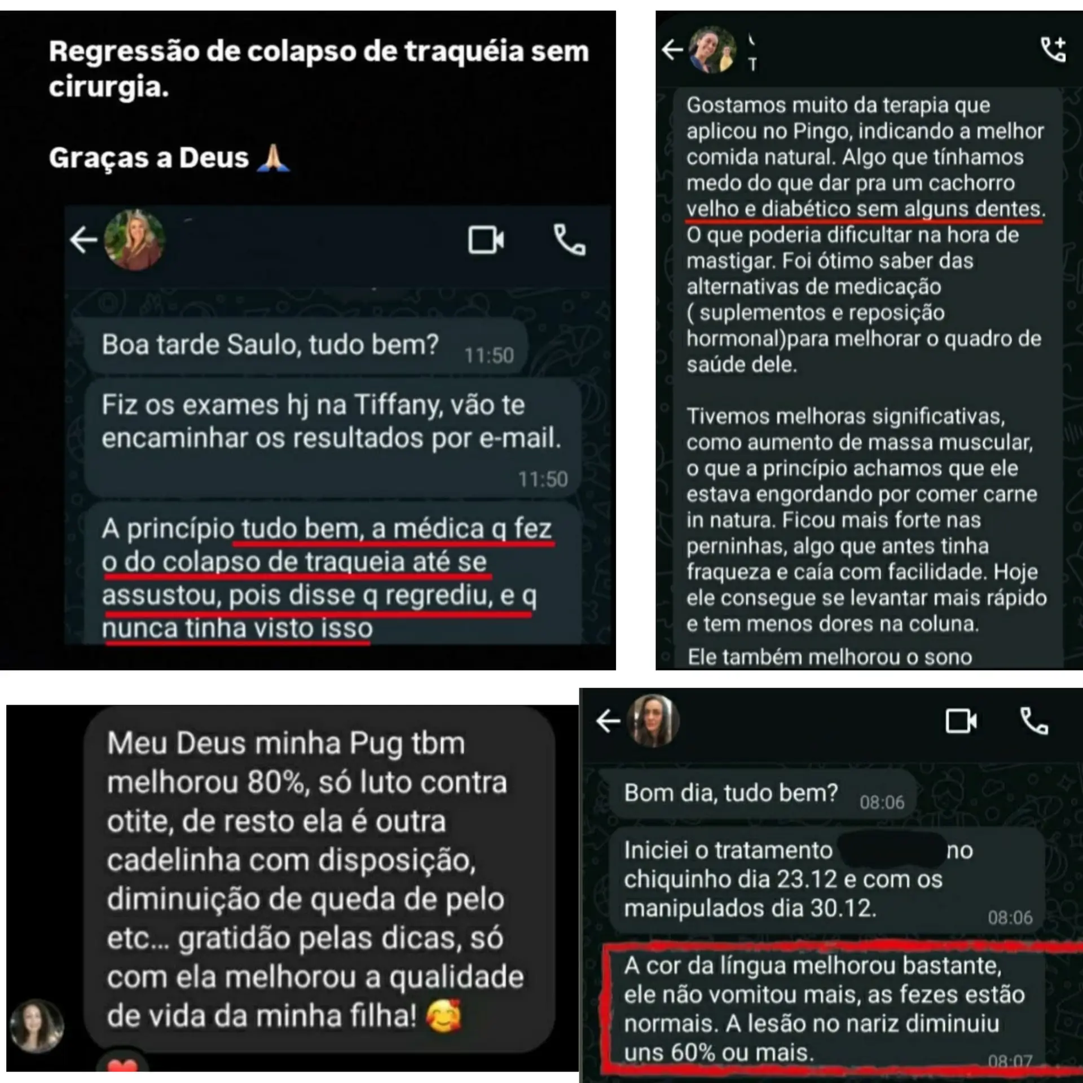The image size is (1083, 1083).
Task: Open avatar in bottom-right chat header
Action: pyautogui.click(x=653, y=720)
